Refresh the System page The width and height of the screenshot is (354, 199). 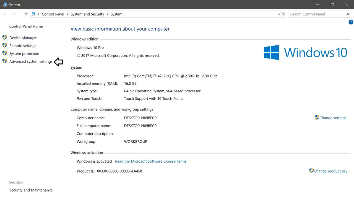[284, 14]
